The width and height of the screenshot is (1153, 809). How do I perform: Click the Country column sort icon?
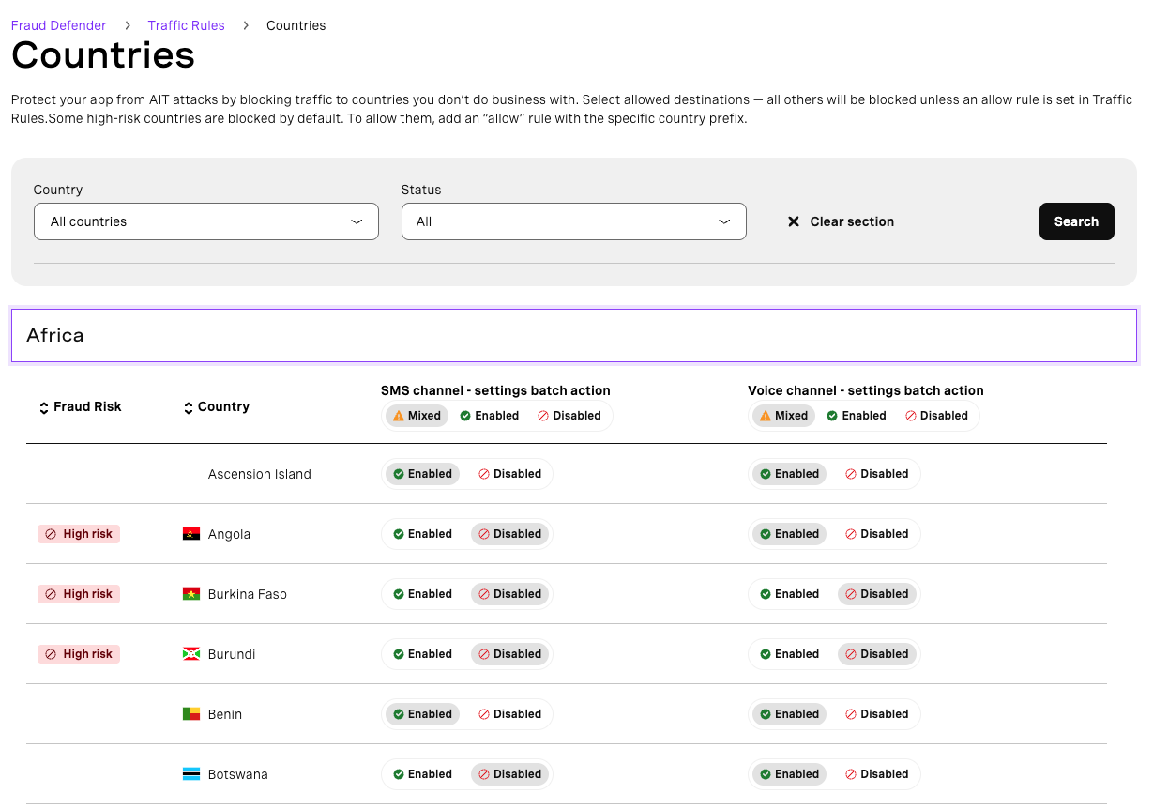pos(188,406)
